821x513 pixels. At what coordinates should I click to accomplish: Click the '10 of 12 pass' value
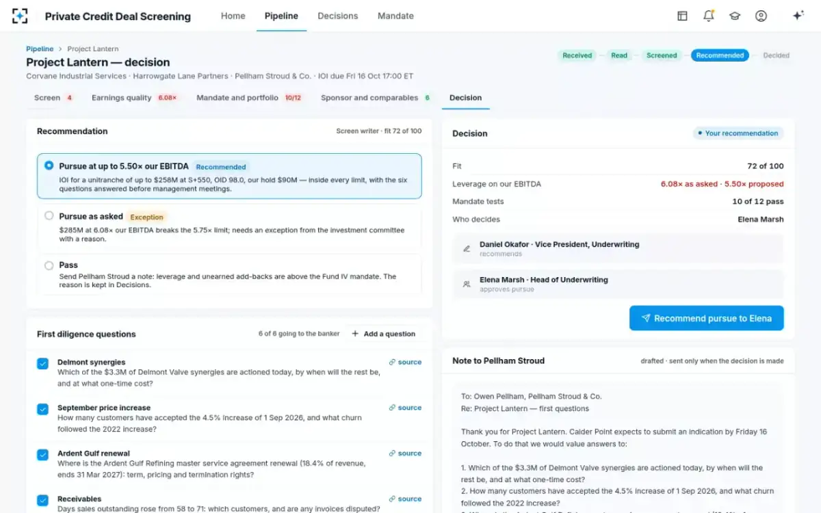[x=758, y=202]
